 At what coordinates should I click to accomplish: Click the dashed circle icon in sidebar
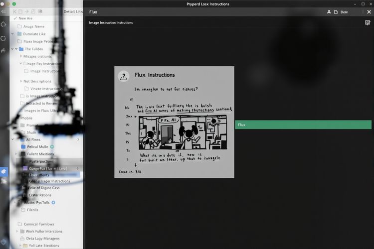point(4,38)
